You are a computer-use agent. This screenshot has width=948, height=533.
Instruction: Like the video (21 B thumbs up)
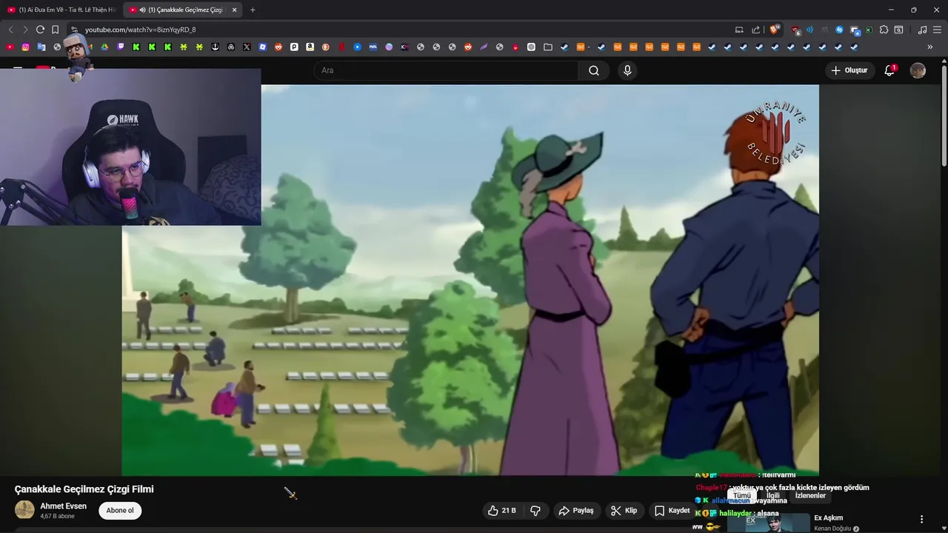[502, 510]
